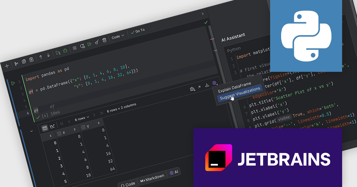Click the Go To button
This screenshot has height=187, width=357.
(x=137, y=31)
